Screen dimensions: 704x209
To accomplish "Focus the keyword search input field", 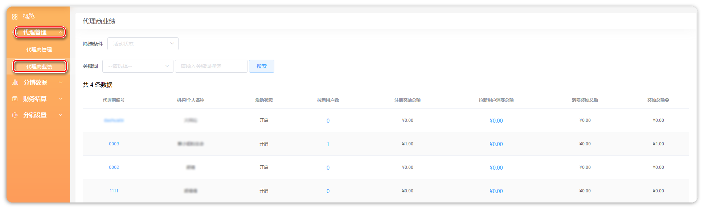I will pyautogui.click(x=211, y=66).
